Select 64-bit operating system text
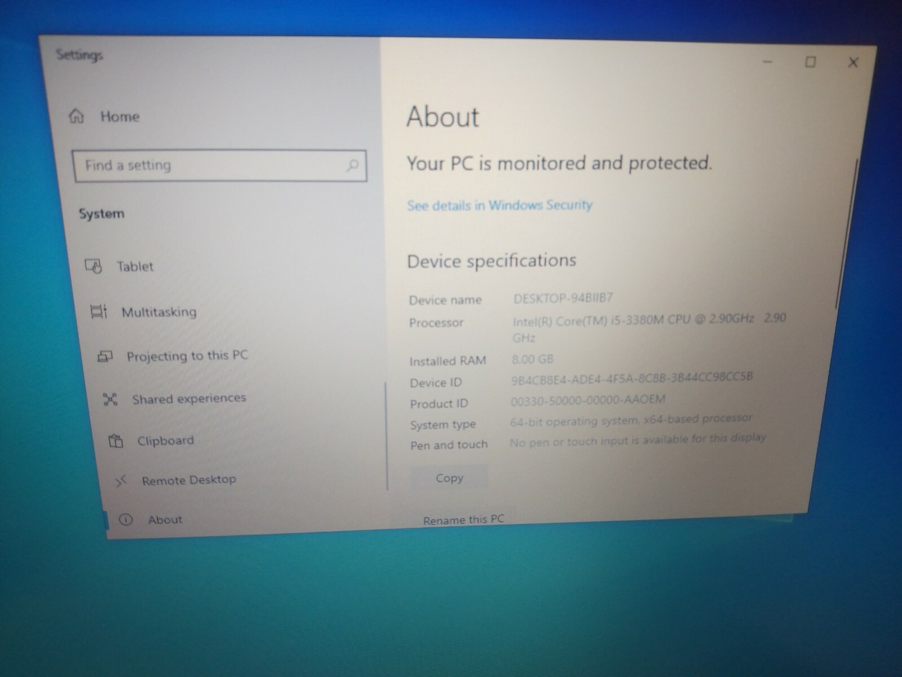The height and width of the screenshot is (677, 902). (x=630, y=420)
